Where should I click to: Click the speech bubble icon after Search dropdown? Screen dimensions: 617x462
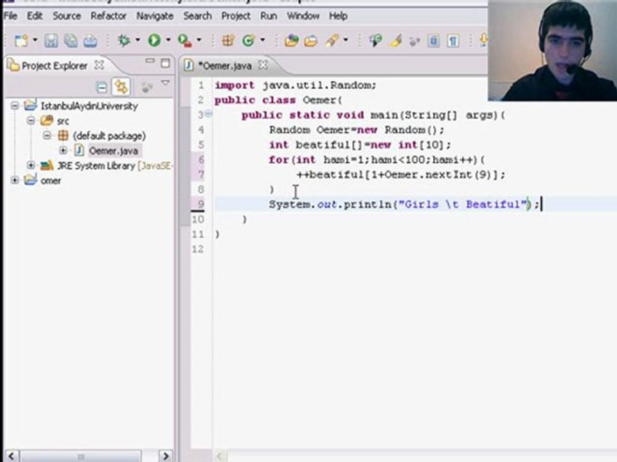[x=375, y=40]
